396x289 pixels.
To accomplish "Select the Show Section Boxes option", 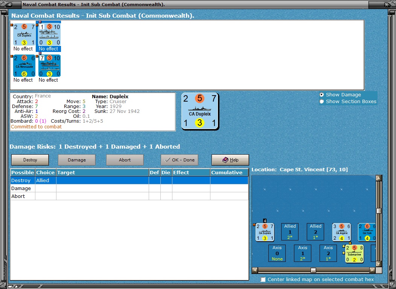I will pos(348,102).
